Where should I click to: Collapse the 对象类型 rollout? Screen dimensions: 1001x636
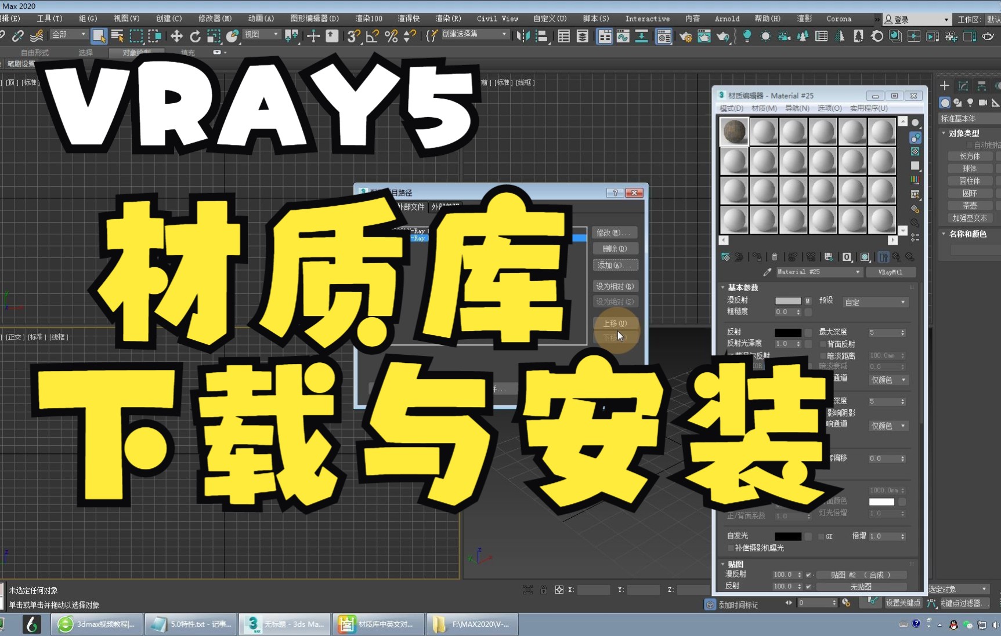pos(963,133)
